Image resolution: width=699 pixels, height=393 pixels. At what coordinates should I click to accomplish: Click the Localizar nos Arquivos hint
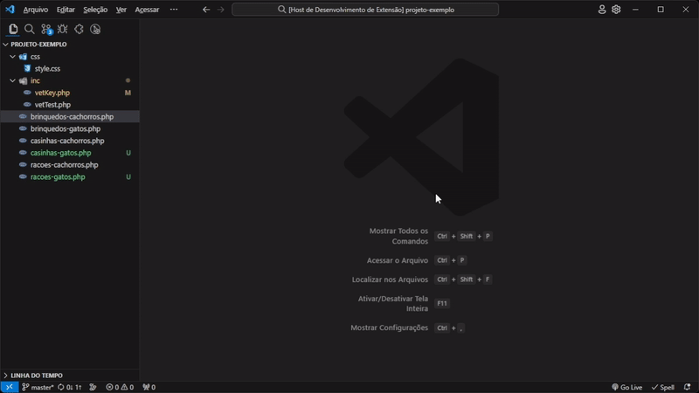coord(390,279)
